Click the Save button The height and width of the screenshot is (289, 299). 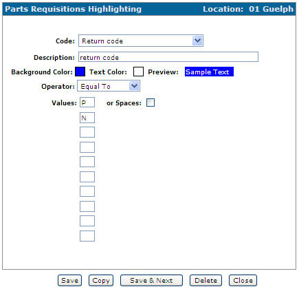[69, 280]
